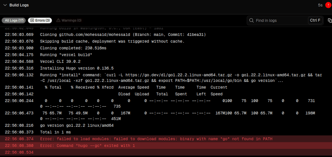Click the warning triangle icon in Warnings filter
Screen dimensions: 332x157
pos(59,20)
